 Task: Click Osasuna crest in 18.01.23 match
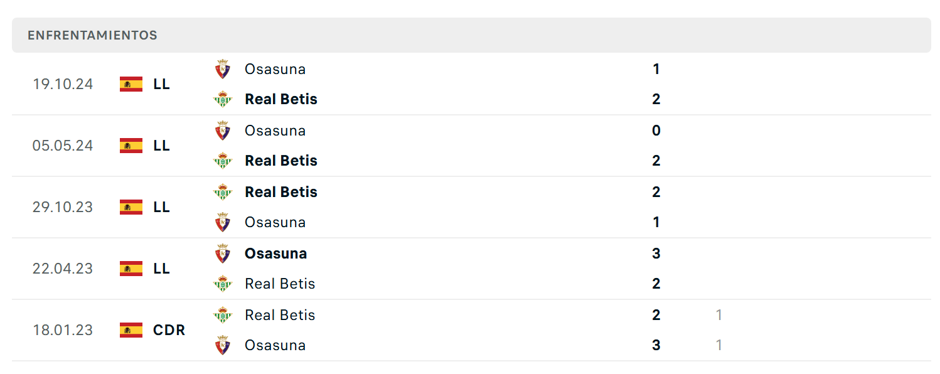tap(222, 345)
